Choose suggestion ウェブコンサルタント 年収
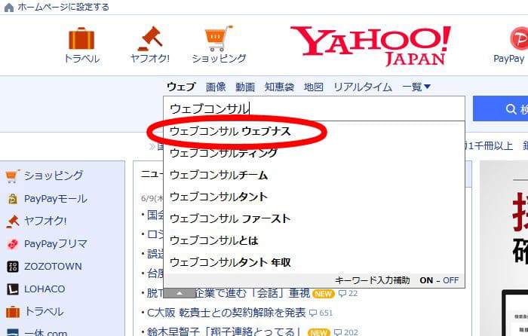This screenshot has height=336, width=528. click(315, 262)
